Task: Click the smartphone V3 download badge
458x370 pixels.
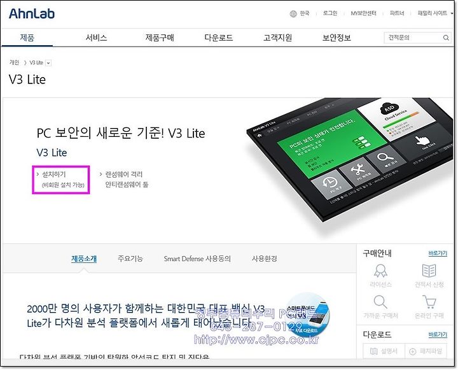Action: (307, 315)
